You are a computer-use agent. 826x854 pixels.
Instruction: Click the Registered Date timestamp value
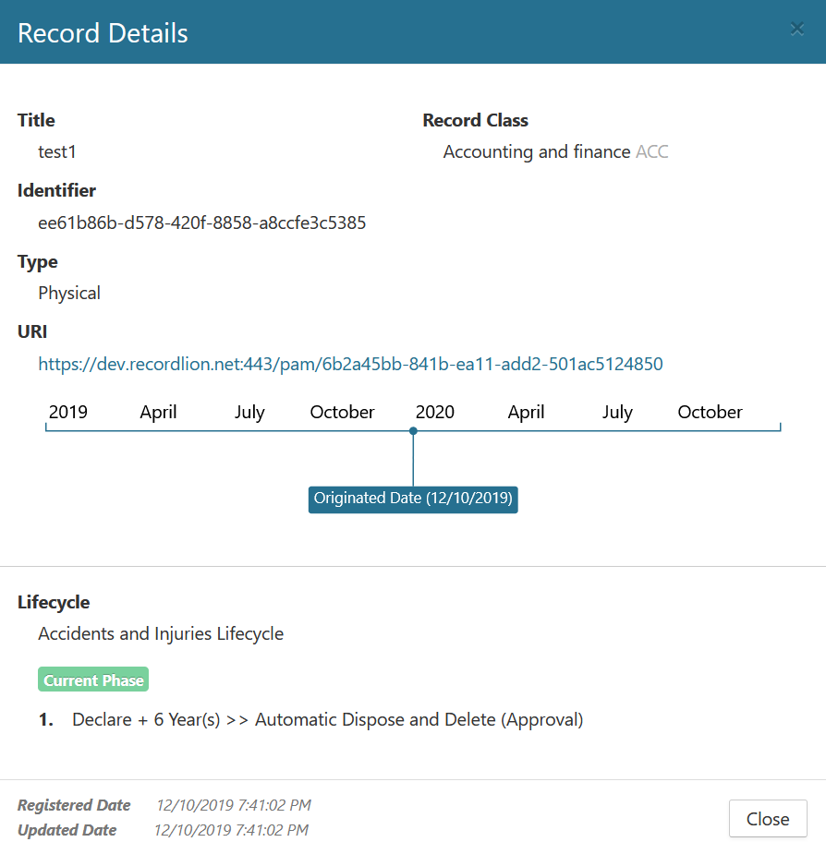pos(232,805)
